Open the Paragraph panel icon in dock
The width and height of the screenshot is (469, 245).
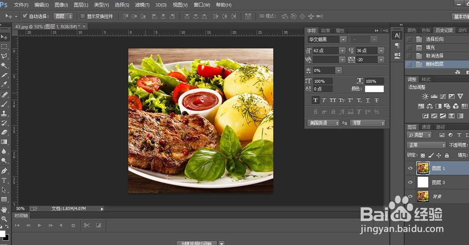(397, 45)
